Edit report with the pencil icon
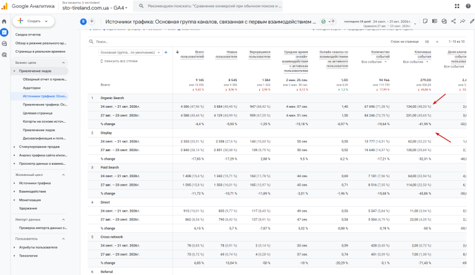 click(472, 21)
